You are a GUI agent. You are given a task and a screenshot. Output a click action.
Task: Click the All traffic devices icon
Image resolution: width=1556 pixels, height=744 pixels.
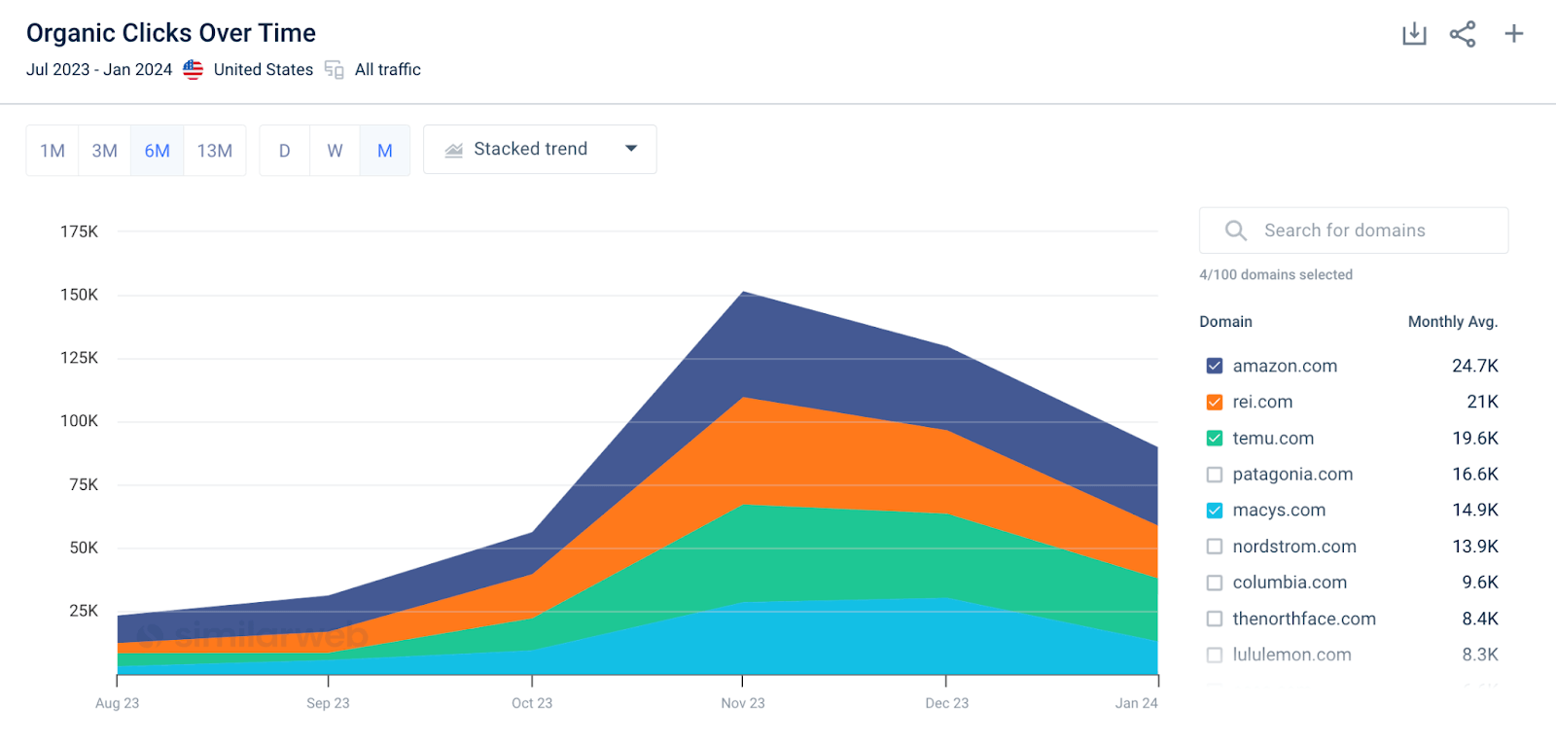click(x=335, y=70)
